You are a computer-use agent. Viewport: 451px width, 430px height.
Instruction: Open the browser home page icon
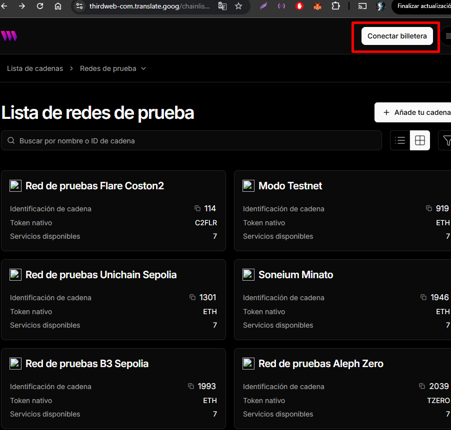click(x=58, y=6)
